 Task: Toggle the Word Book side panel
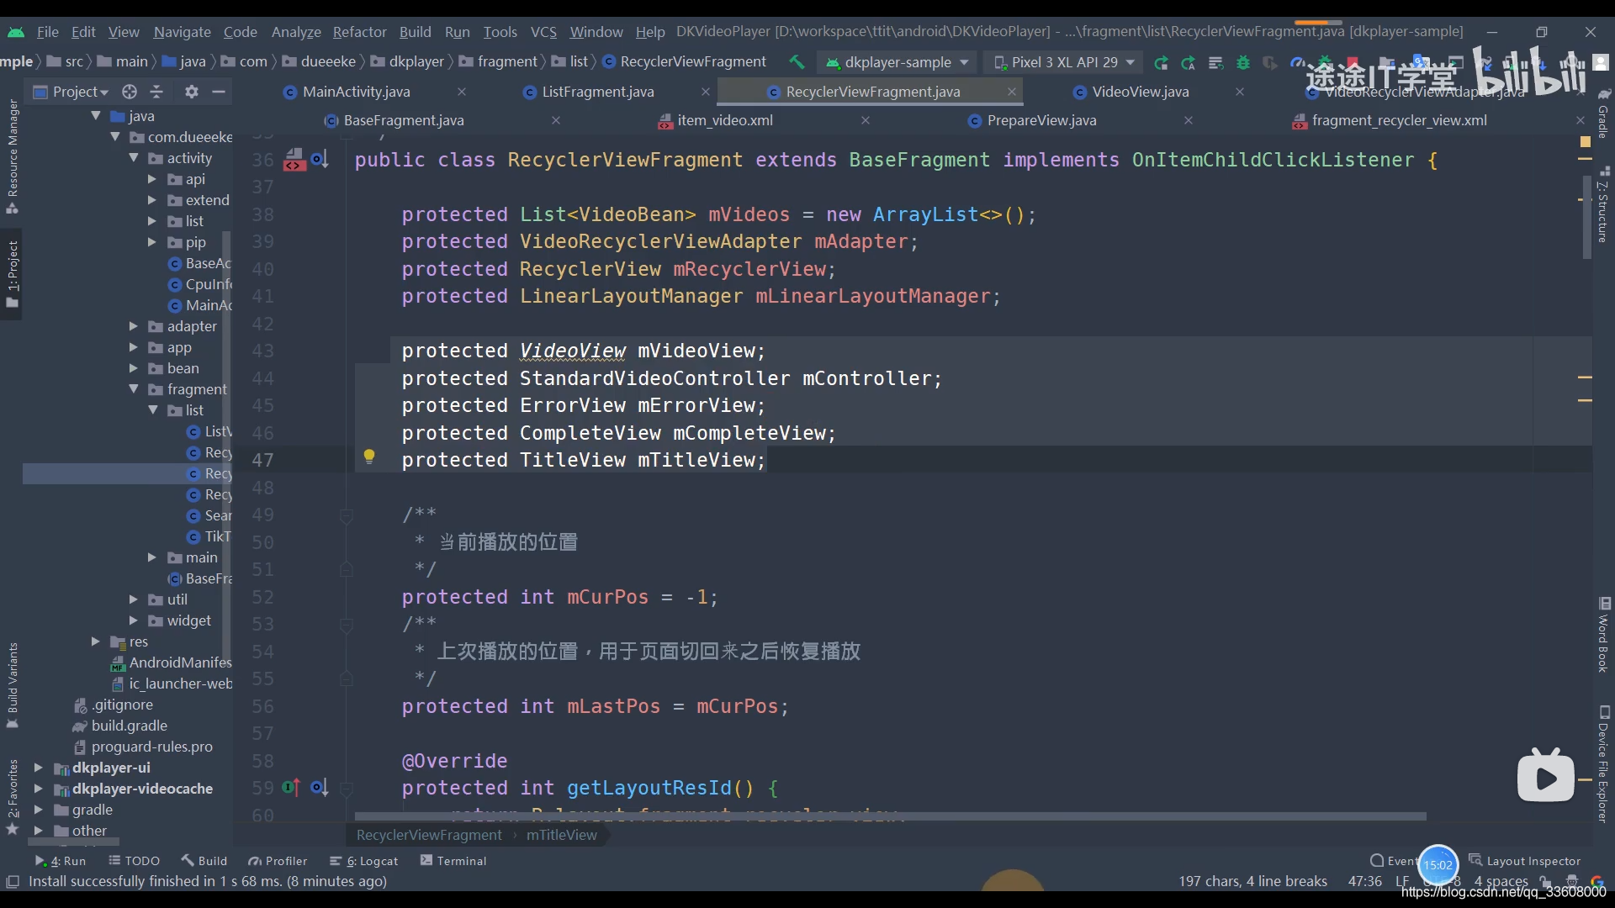coord(1603,635)
